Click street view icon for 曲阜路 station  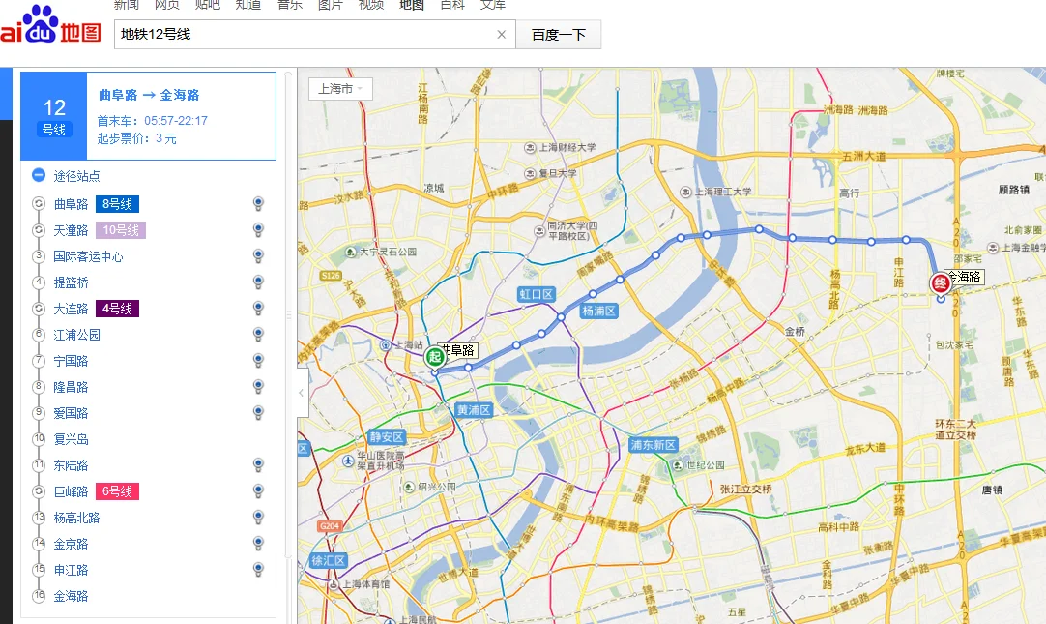click(258, 204)
